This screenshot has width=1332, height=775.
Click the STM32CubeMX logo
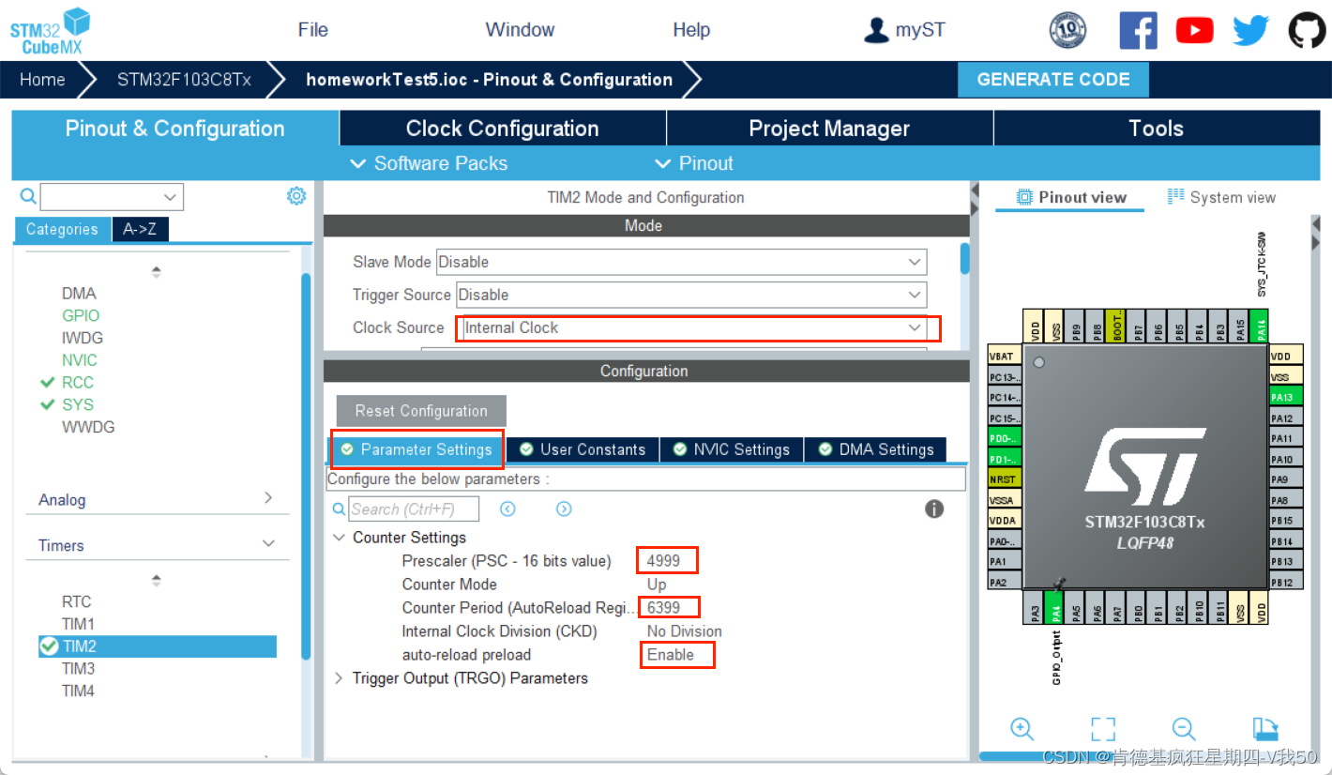51,32
